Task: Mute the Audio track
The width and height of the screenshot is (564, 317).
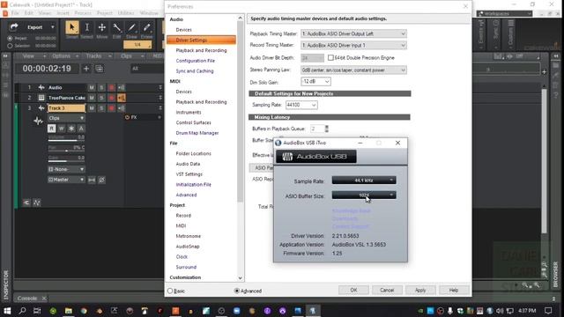Action: tap(92, 87)
